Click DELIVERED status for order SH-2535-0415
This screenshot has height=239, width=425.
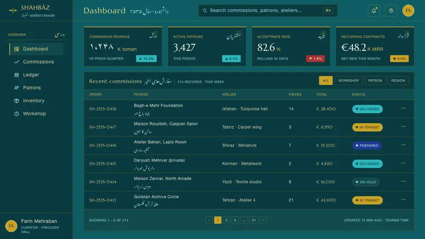367,164
